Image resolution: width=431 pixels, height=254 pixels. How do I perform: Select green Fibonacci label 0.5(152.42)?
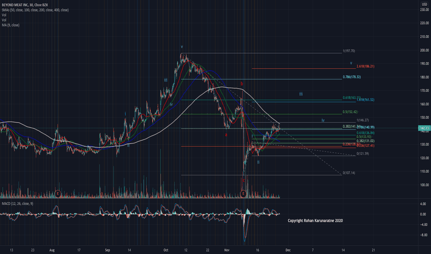[350, 112]
